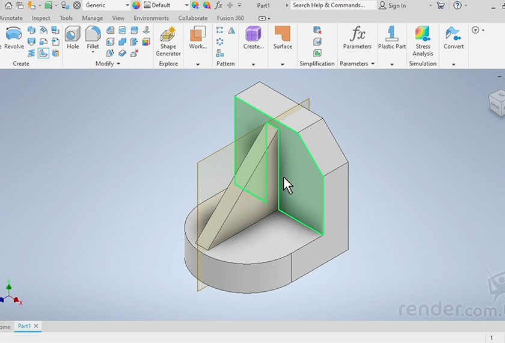Image resolution: width=505 pixels, height=343 pixels.
Task: Switch to the Inspect ribbon tab
Action: (41, 18)
